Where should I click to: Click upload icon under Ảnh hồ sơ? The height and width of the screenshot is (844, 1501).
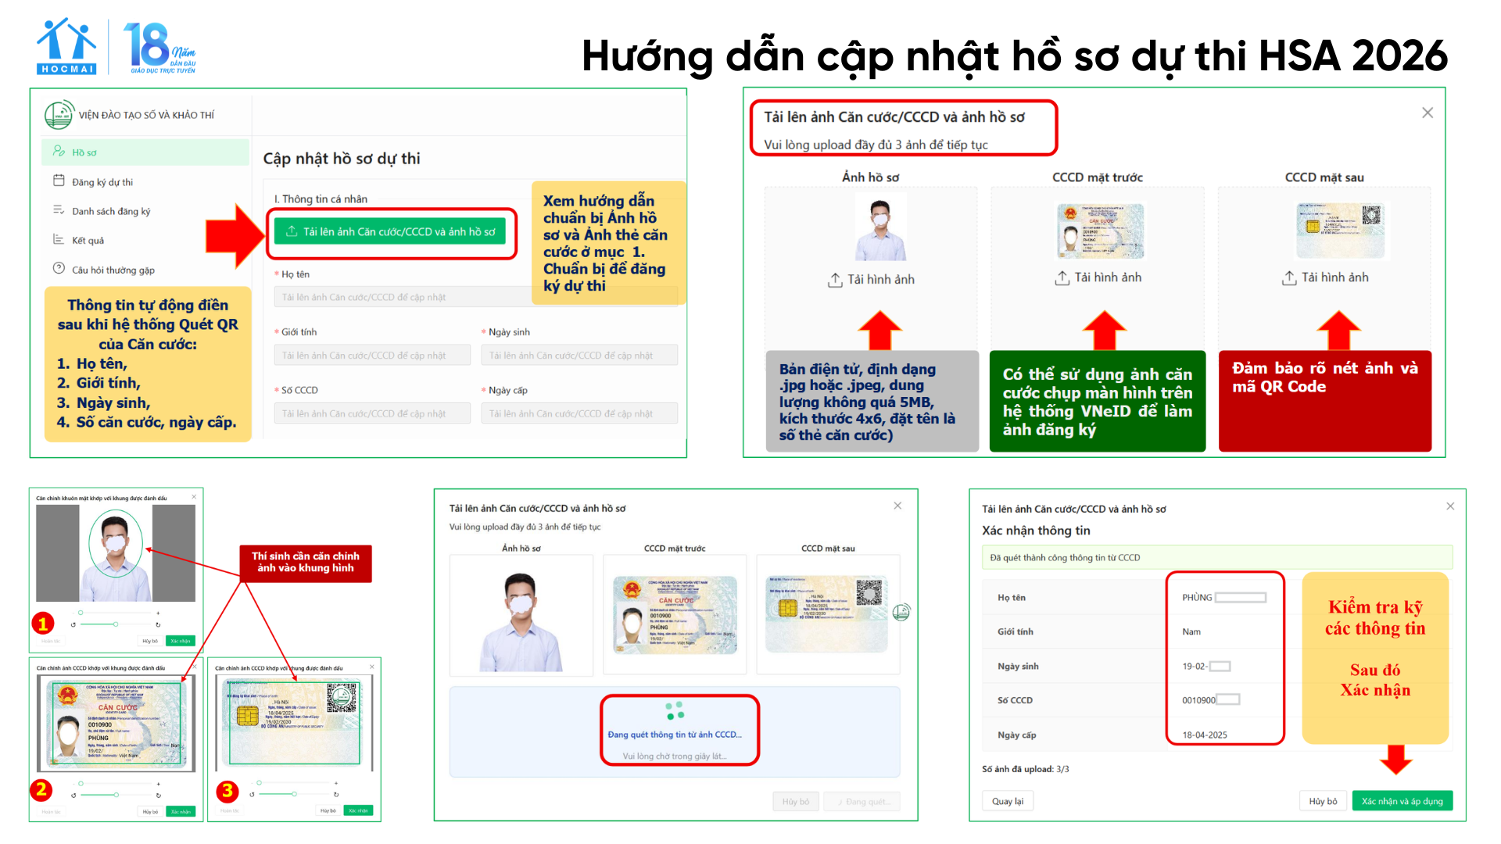pyautogui.click(x=835, y=280)
